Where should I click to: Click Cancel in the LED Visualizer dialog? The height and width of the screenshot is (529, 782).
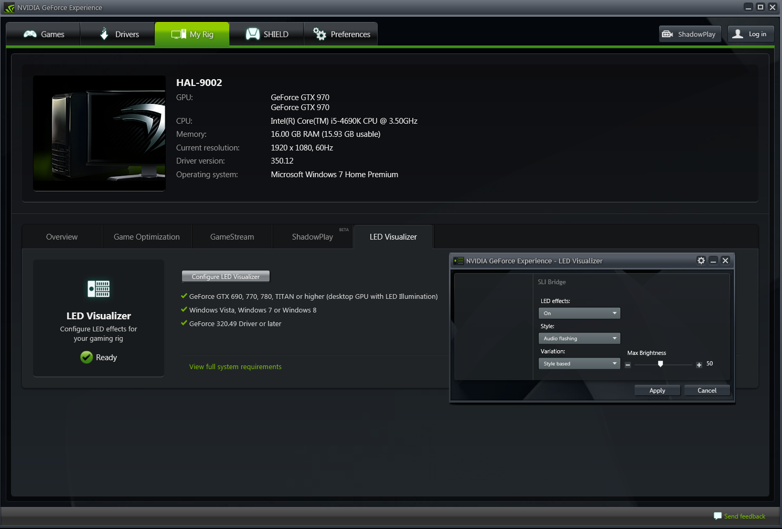[x=707, y=390]
